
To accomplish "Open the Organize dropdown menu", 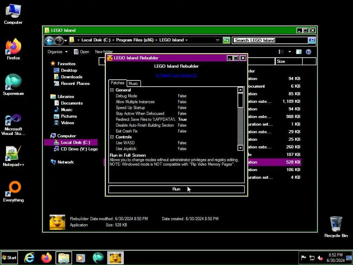I will (58, 52).
